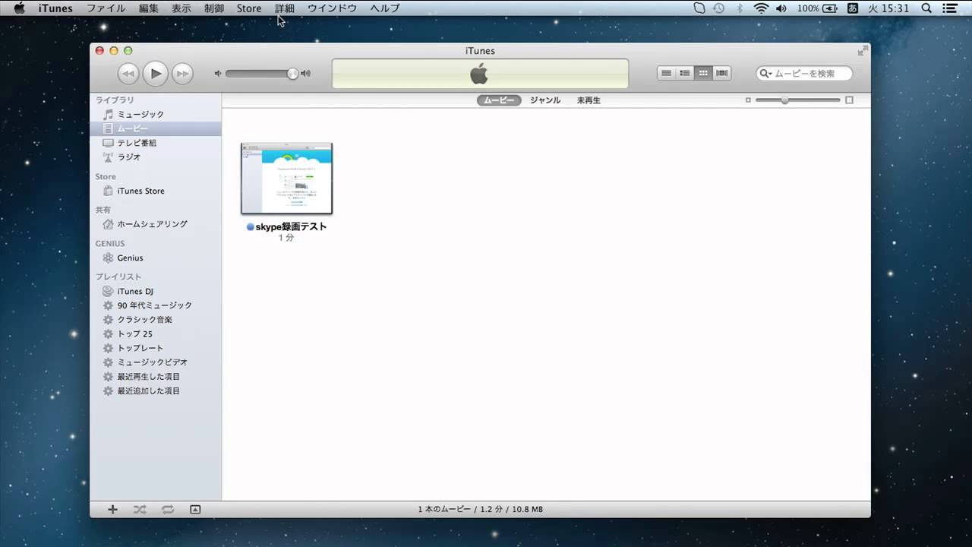Open the あ input source menu
Viewport: 972px width, 547px height.
[x=853, y=8]
